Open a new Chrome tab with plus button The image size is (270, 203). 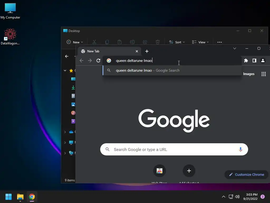147,51
